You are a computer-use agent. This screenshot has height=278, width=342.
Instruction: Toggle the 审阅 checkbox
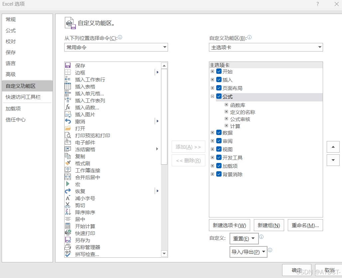click(x=219, y=141)
